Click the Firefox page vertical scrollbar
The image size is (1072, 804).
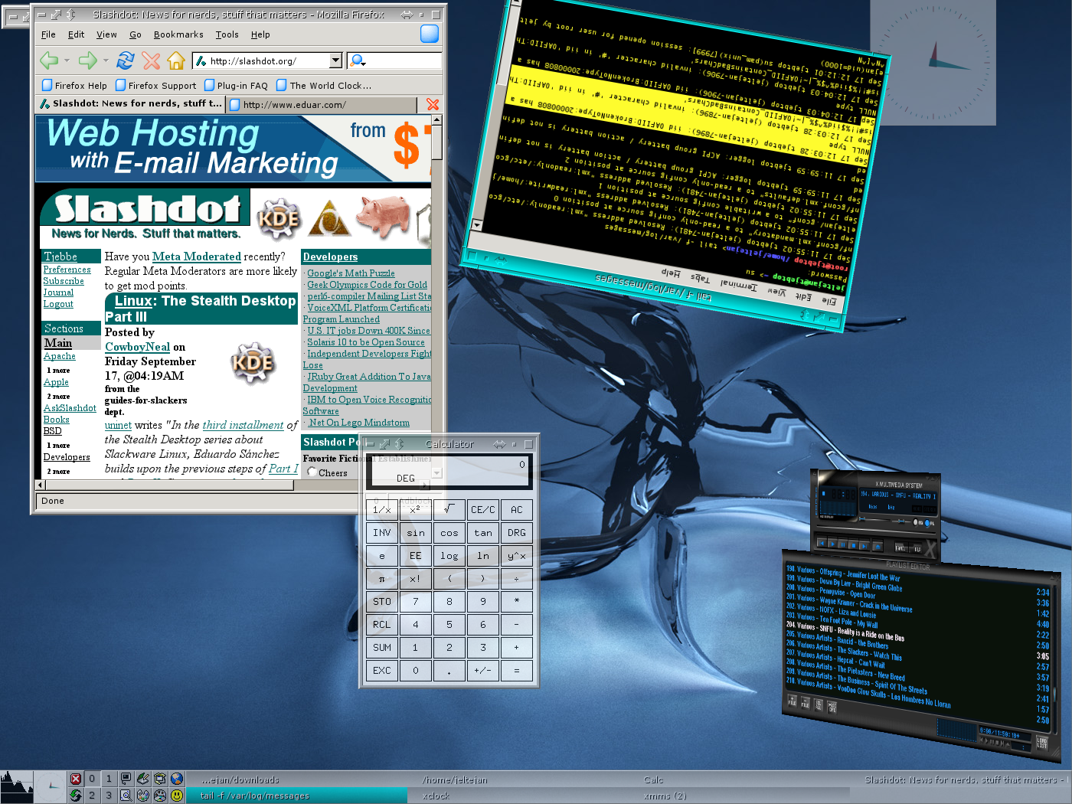[436, 296]
